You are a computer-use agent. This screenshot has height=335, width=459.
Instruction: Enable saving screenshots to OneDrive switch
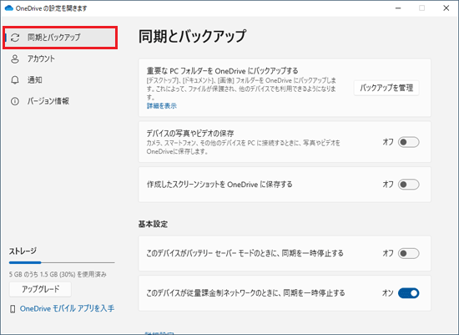click(409, 185)
